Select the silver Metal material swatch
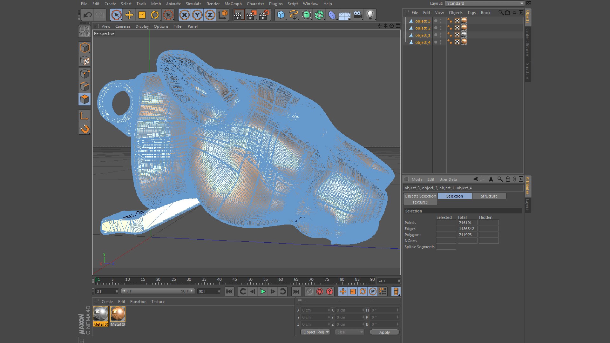610x343 pixels. (101, 316)
